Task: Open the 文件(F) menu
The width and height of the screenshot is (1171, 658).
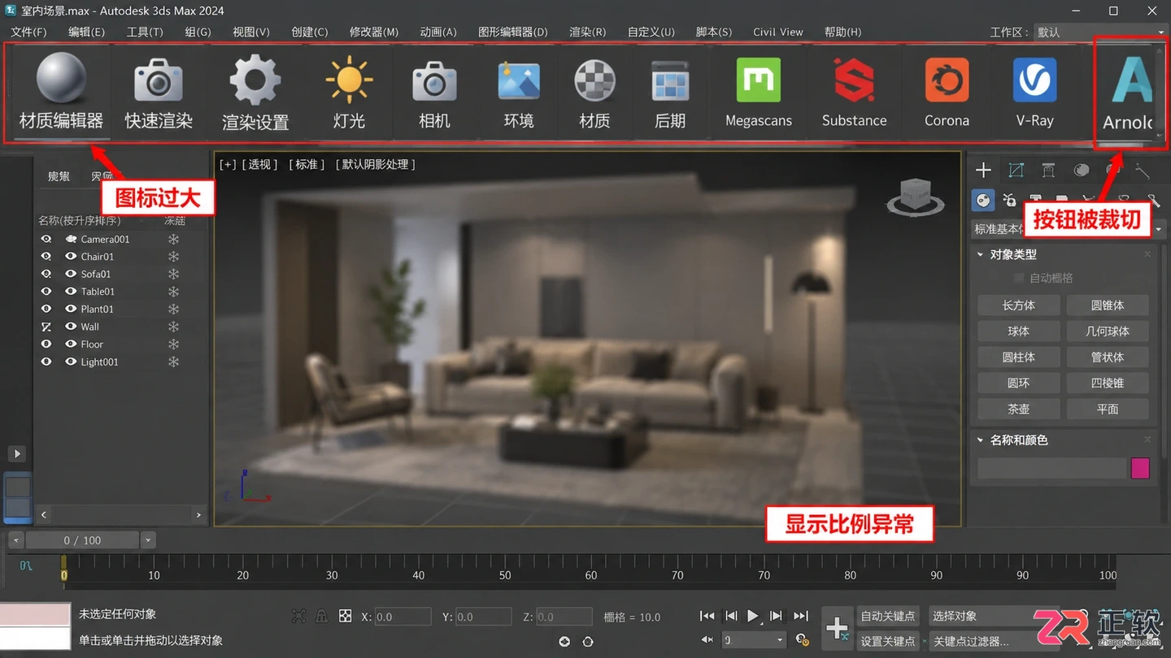Action: click(28, 32)
